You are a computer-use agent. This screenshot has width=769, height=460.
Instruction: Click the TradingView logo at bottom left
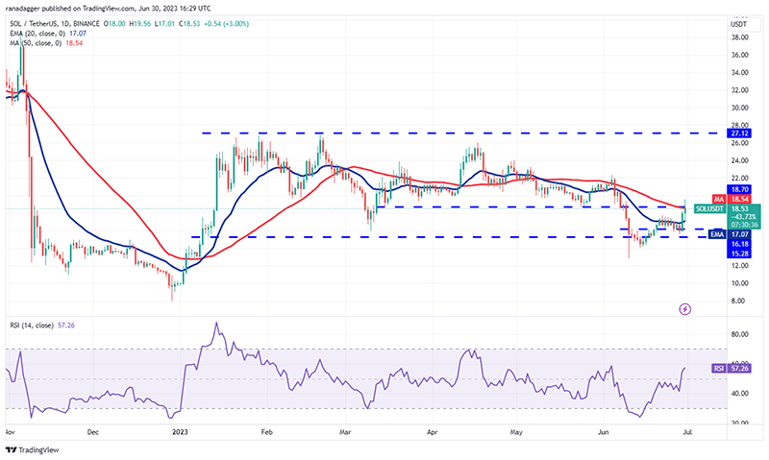tap(33, 449)
